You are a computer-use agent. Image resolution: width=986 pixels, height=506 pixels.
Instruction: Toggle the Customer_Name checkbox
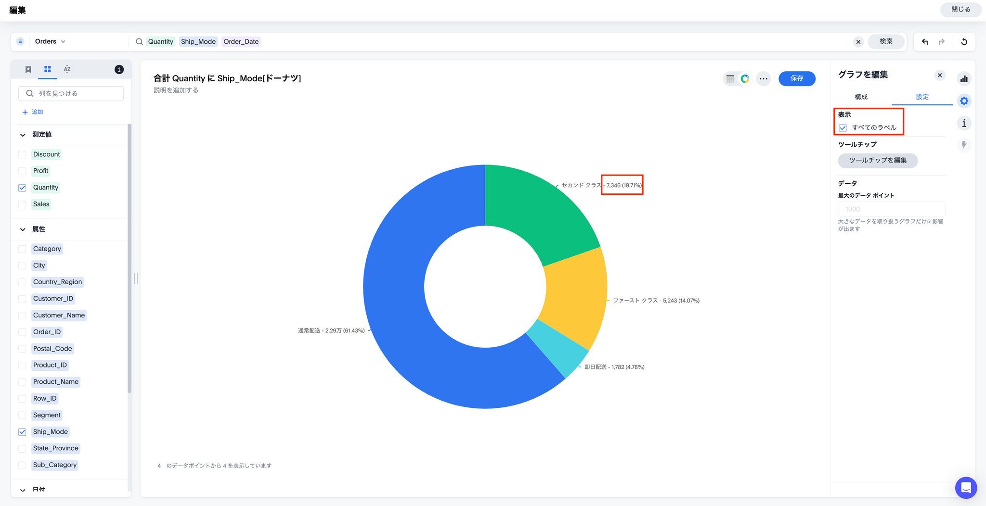22,316
